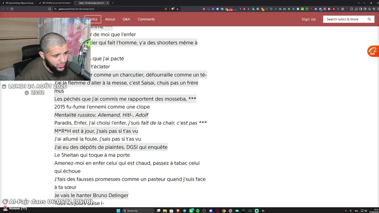The height and width of the screenshot is (213, 379).
Task: Open the Brave browser taskbar icon
Action: click(178, 211)
